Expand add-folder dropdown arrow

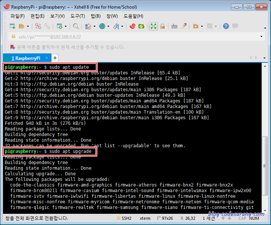pos(202,27)
